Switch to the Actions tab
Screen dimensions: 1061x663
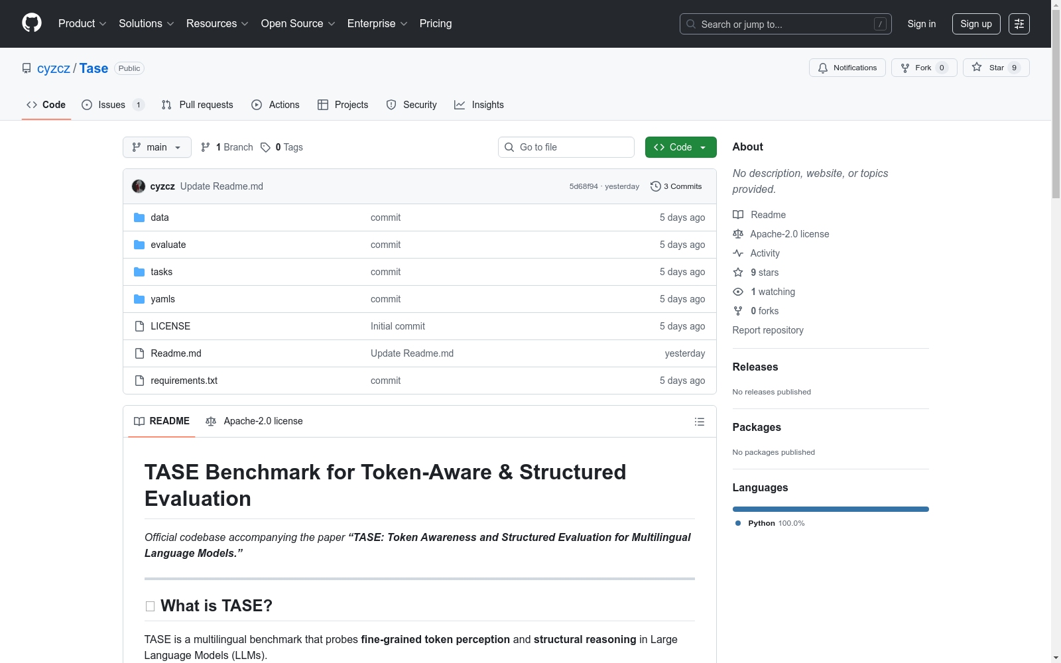click(x=276, y=105)
